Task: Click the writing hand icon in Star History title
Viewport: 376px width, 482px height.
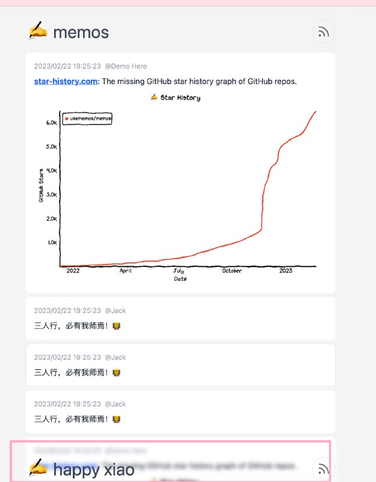Action: [x=154, y=97]
